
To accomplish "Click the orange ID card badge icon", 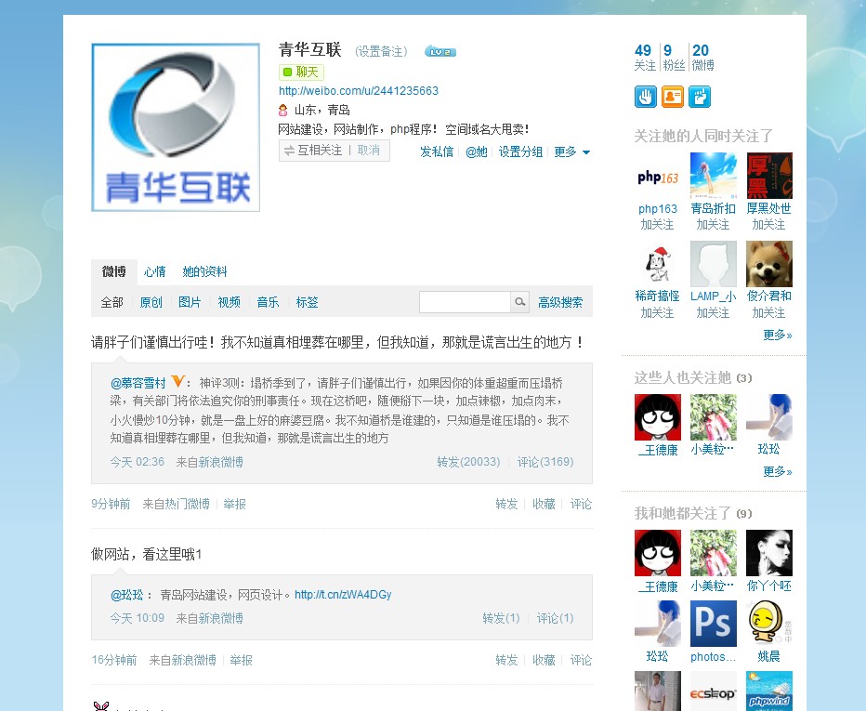I will coord(673,96).
